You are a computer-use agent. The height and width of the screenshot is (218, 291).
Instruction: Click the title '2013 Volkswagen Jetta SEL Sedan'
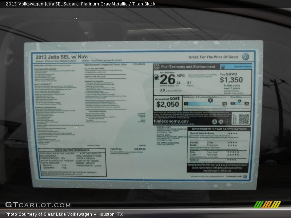[41, 4]
